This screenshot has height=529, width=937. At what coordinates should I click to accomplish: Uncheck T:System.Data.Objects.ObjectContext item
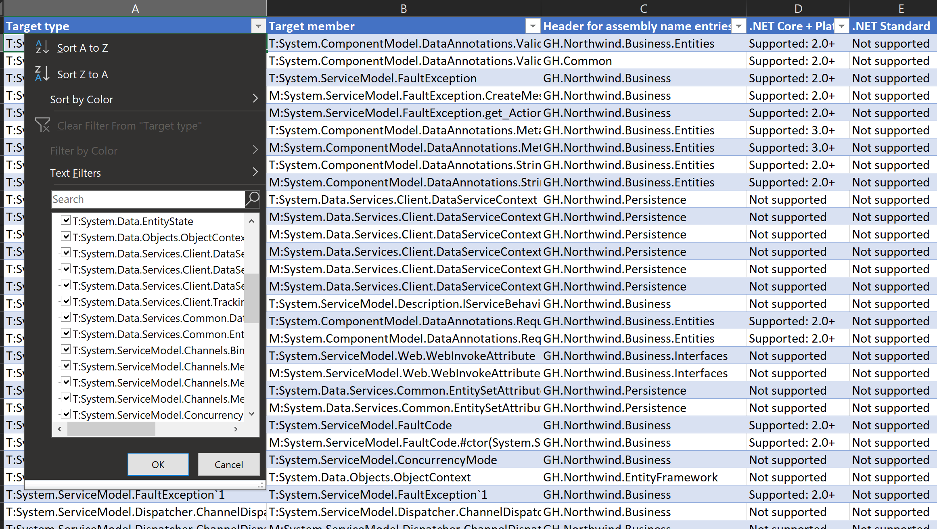point(66,237)
